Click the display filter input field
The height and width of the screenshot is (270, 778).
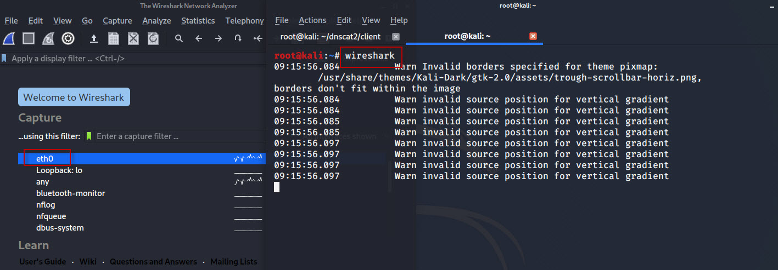coord(137,58)
